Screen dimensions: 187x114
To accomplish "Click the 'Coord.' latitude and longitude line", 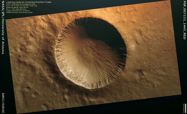I will 21,6.
